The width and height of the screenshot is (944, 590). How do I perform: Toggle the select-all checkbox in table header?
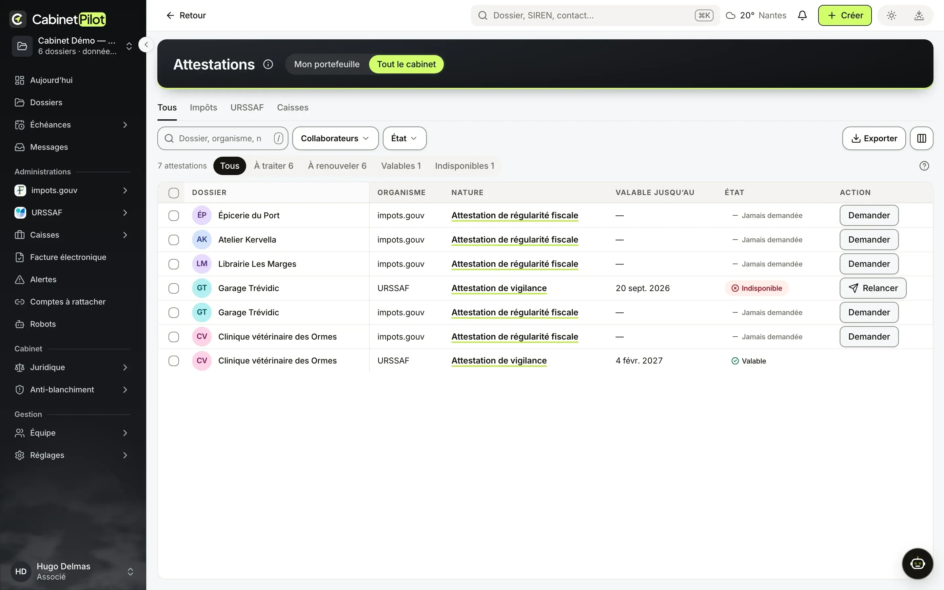pos(174,193)
